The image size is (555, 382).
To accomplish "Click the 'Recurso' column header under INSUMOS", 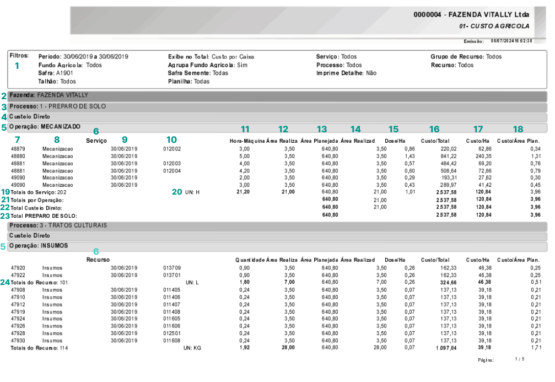I will pos(98,260).
